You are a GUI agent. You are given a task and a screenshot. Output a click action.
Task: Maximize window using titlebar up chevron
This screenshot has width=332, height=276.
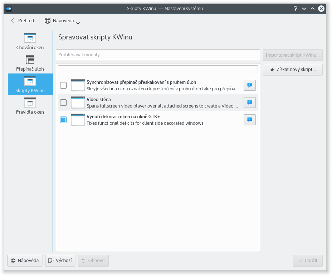click(313, 9)
